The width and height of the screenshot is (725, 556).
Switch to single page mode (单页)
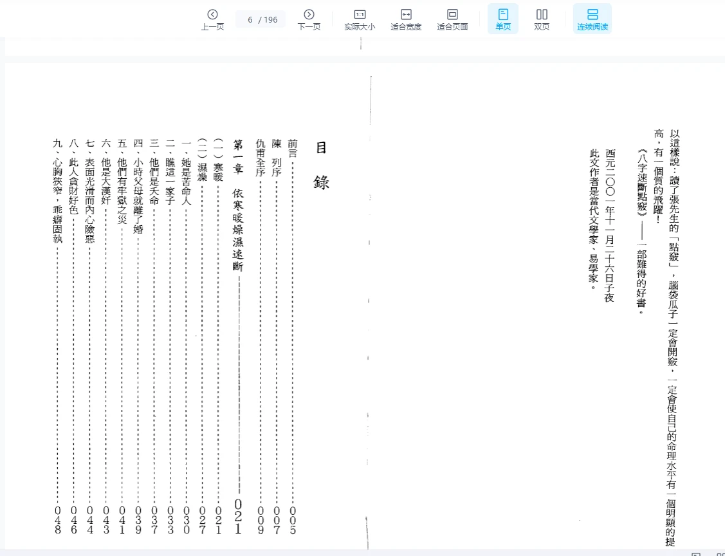pyautogui.click(x=503, y=19)
